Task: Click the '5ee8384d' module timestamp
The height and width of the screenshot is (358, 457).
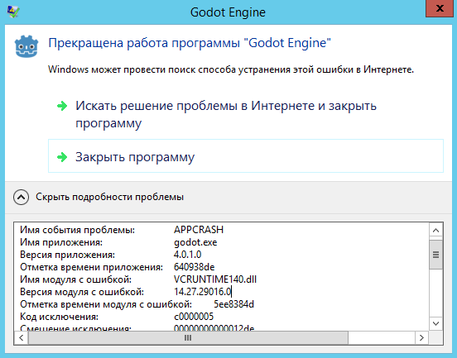Action: click(233, 304)
